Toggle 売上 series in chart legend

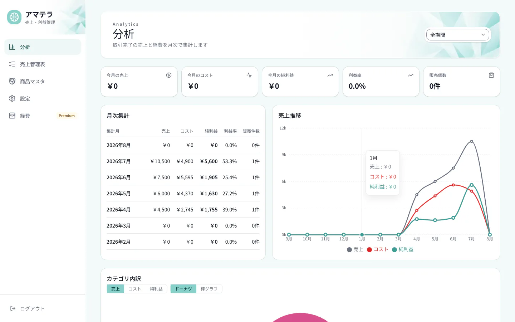(x=355, y=249)
